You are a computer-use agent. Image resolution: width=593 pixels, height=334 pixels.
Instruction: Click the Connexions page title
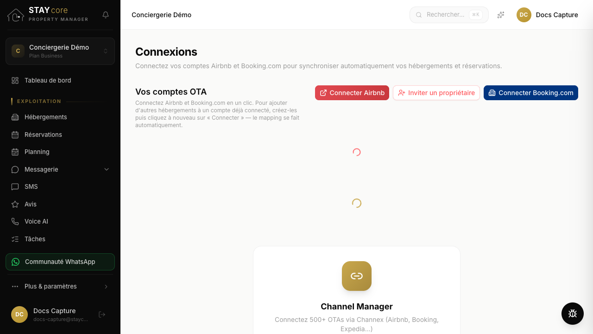[166, 51]
